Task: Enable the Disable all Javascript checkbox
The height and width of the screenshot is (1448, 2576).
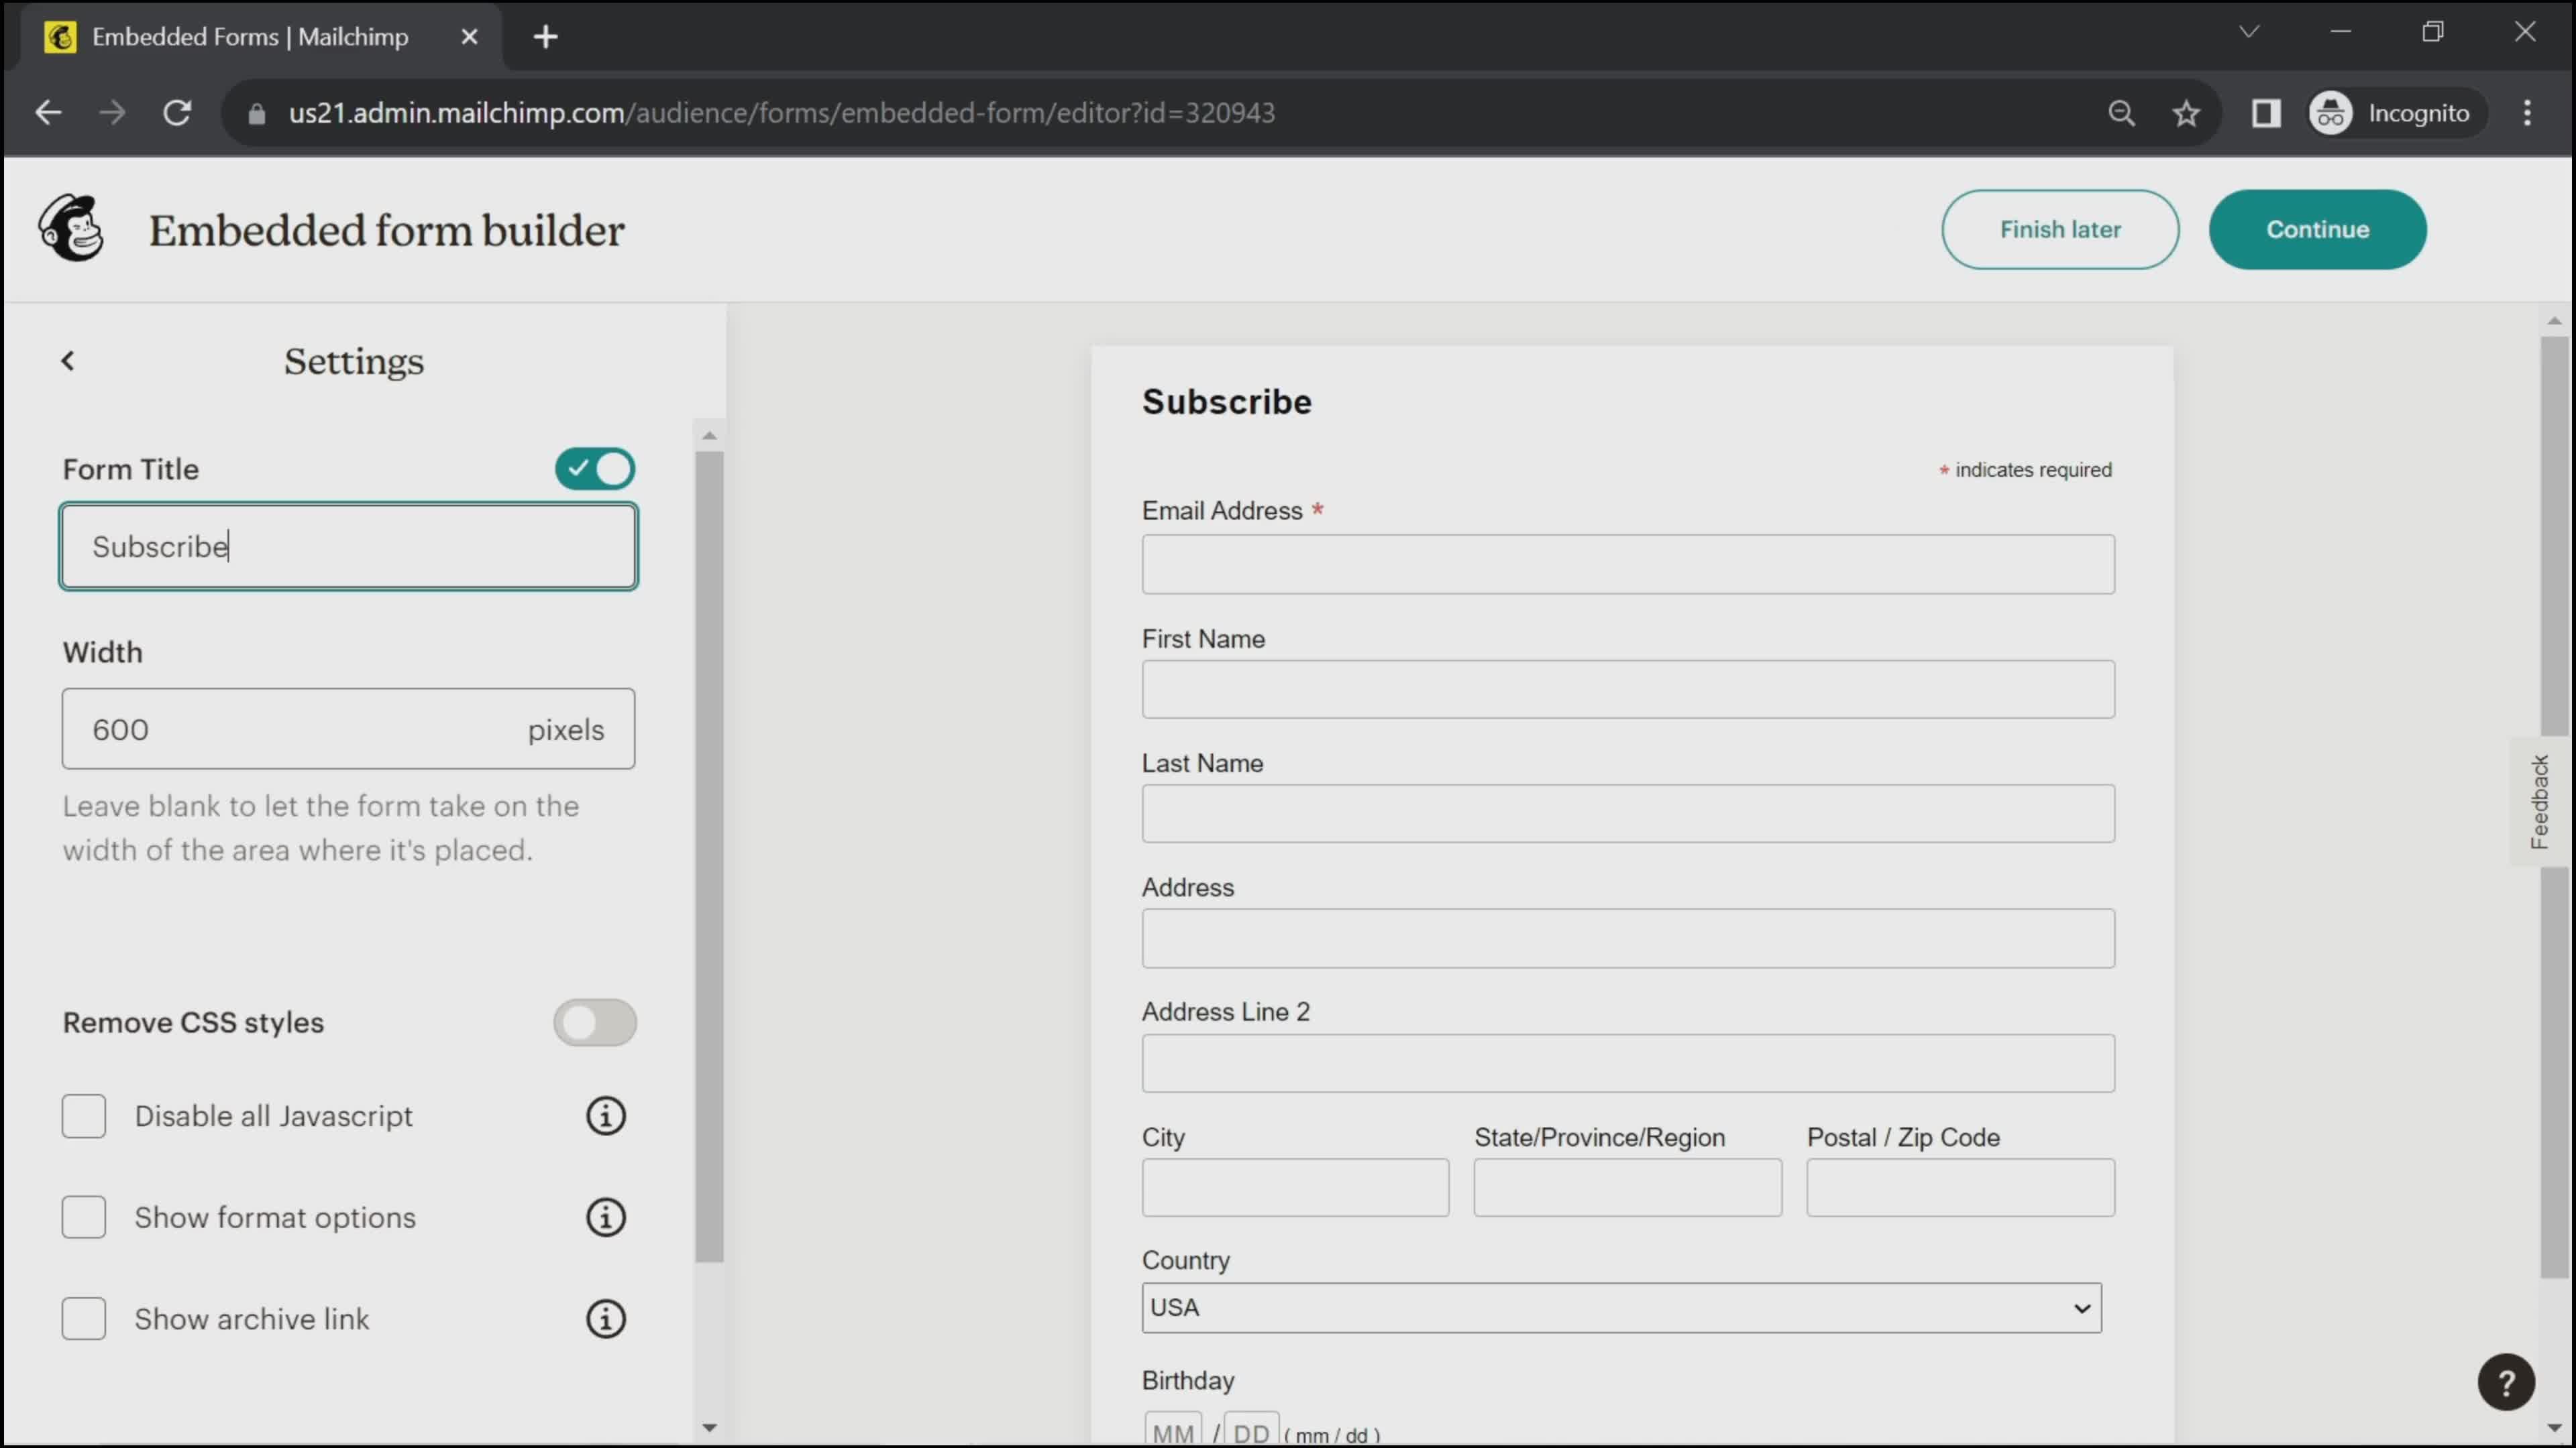Action: (x=83, y=1115)
